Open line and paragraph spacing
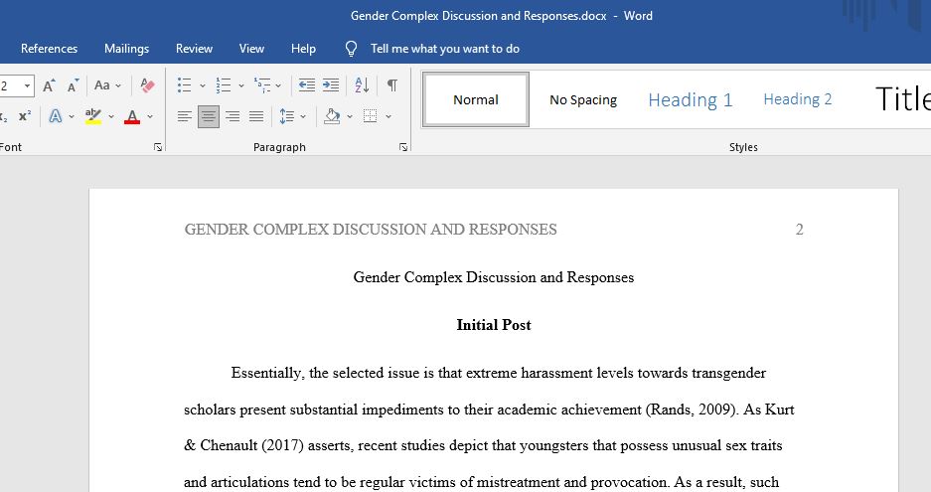Image resolution: width=931 pixels, height=492 pixels. click(287, 116)
